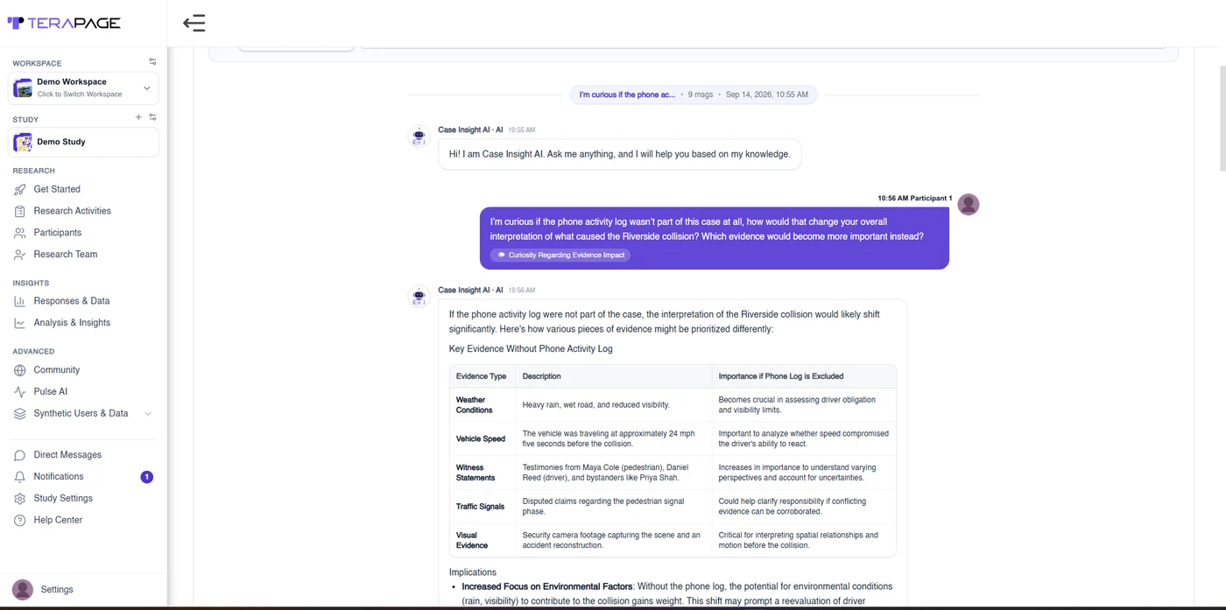Screen dimensions: 1226x610
Task: Go to Participants page
Action: point(58,233)
